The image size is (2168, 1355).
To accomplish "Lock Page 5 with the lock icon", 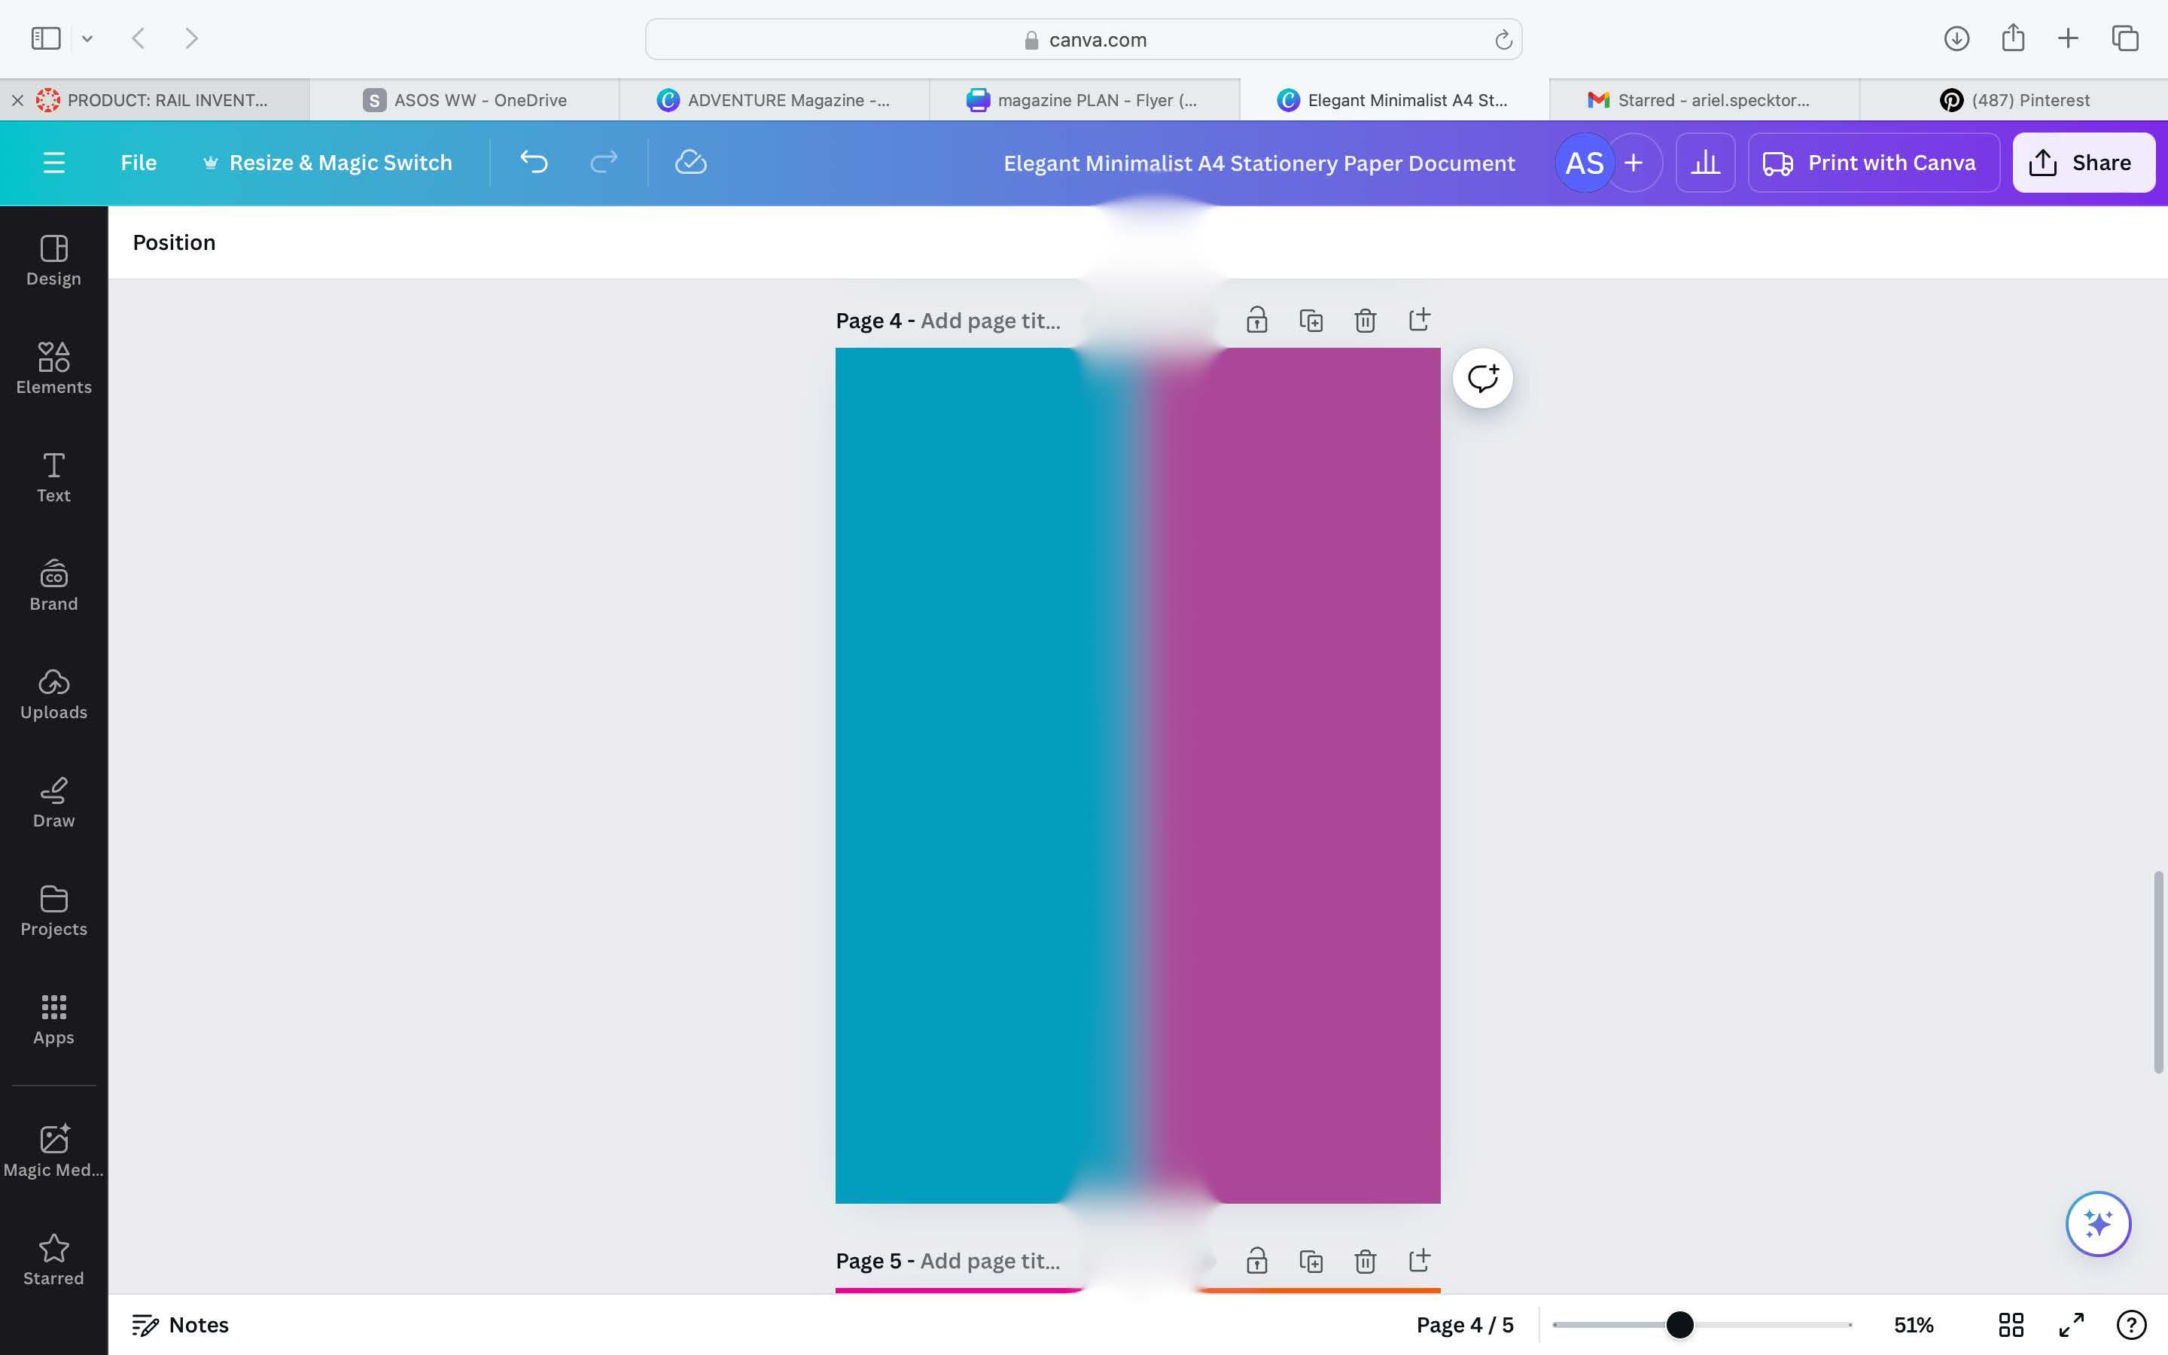I will (1256, 1261).
